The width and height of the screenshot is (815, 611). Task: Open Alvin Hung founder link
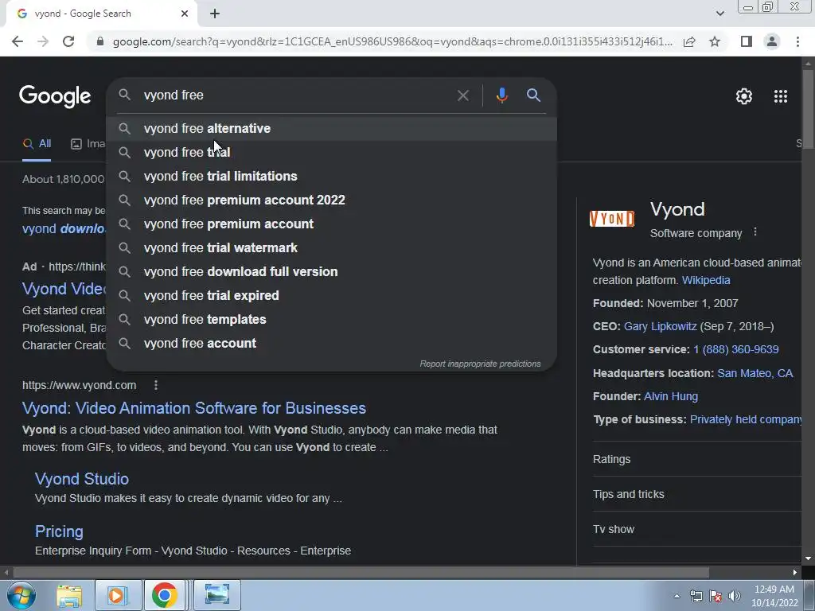click(x=671, y=396)
